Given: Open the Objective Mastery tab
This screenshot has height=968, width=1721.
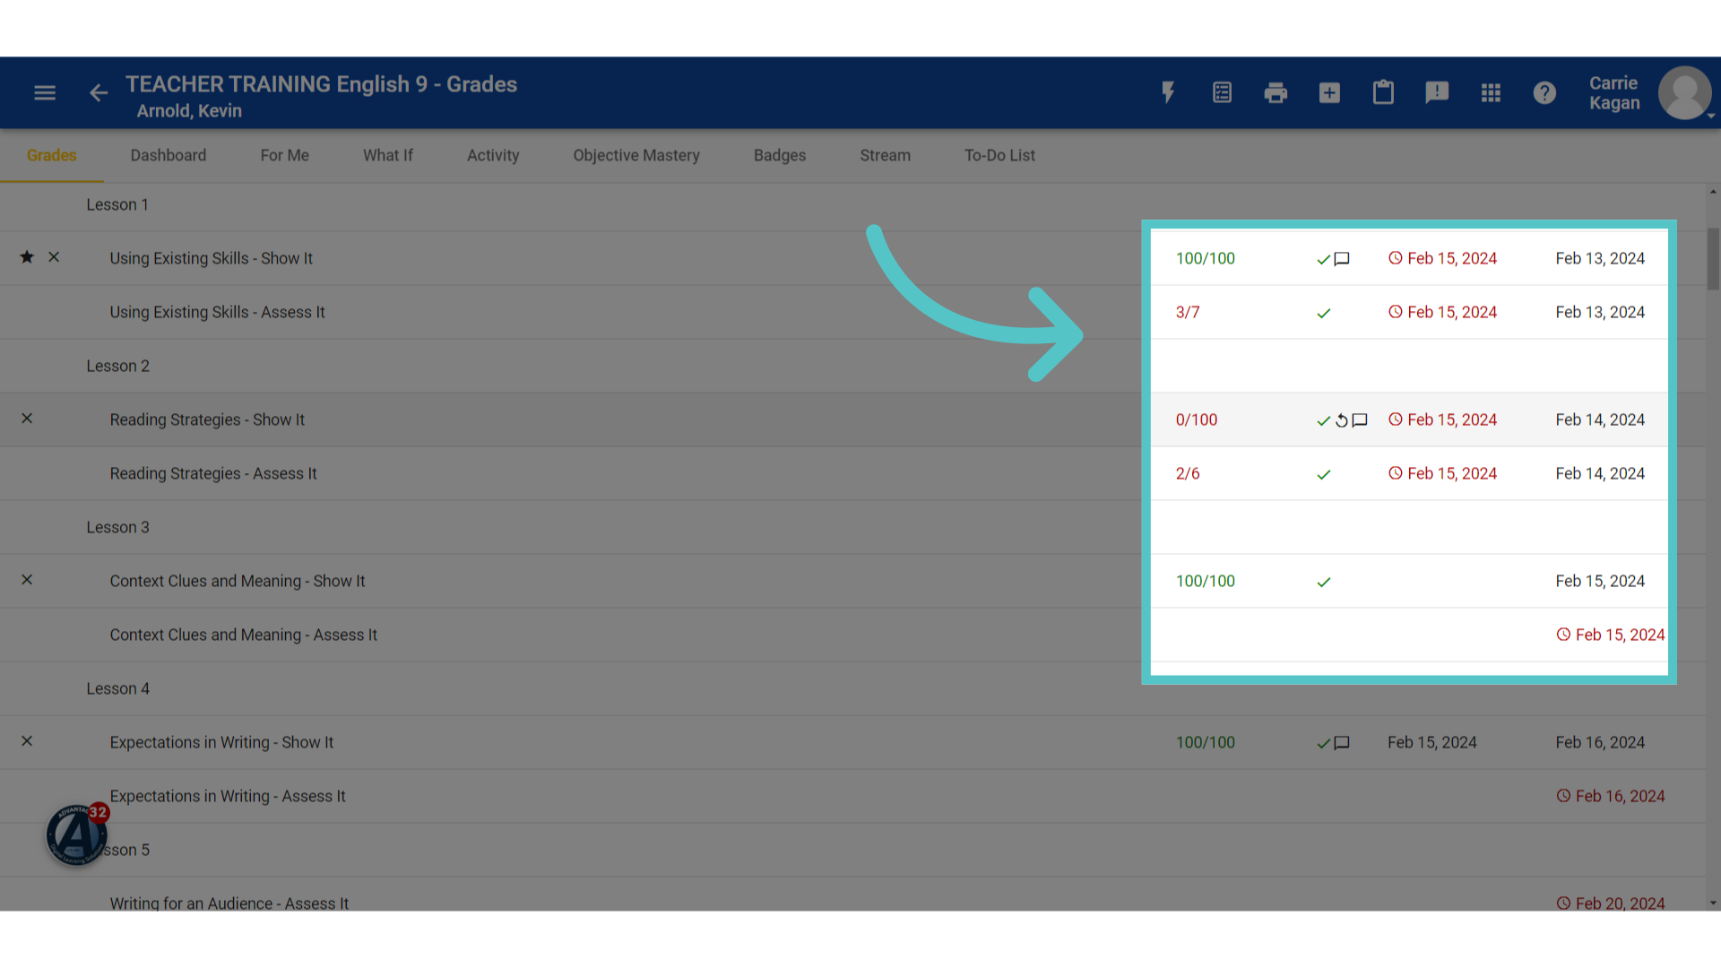Looking at the screenshot, I should click(x=636, y=155).
